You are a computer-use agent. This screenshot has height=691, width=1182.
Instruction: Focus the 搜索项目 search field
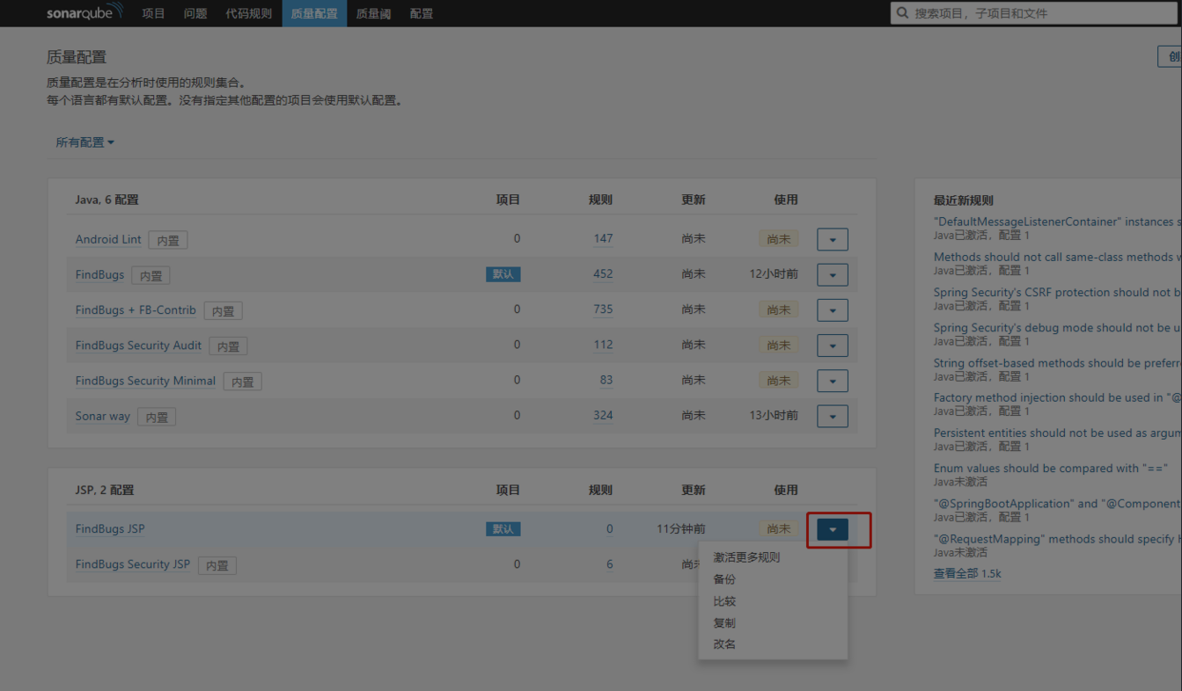[1035, 13]
